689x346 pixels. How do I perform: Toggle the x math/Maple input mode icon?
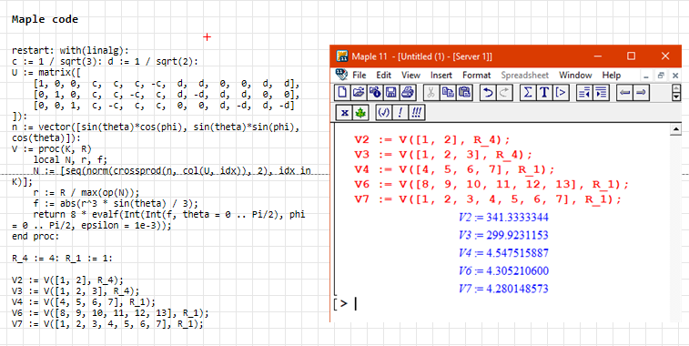(344, 113)
